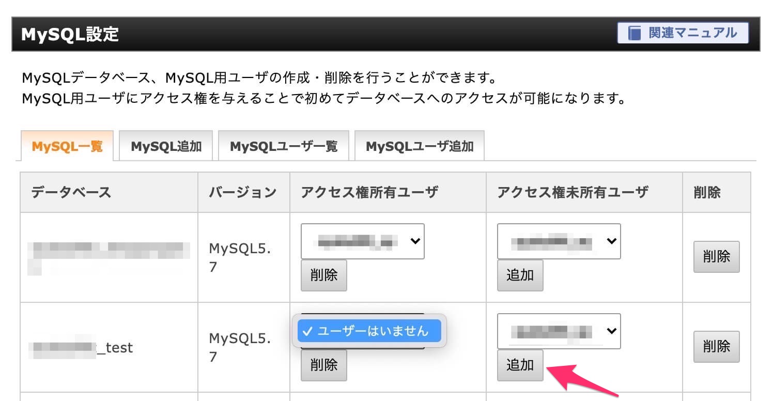Screen dimensions: 773x401
Task: Click 追加 button in the _test row
Action: [x=520, y=365]
